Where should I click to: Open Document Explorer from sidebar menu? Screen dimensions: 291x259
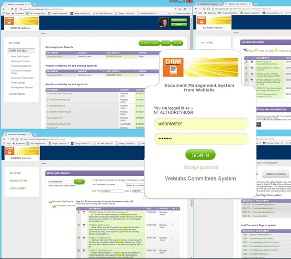tap(21, 61)
